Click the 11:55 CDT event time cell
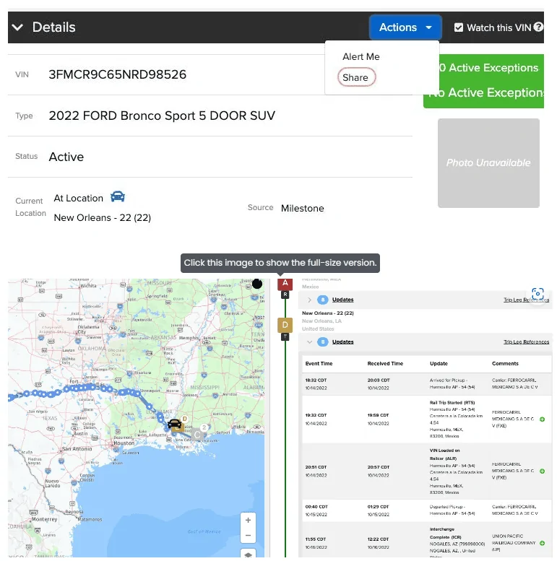The image size is (557, 561). [x=316, y=543]
